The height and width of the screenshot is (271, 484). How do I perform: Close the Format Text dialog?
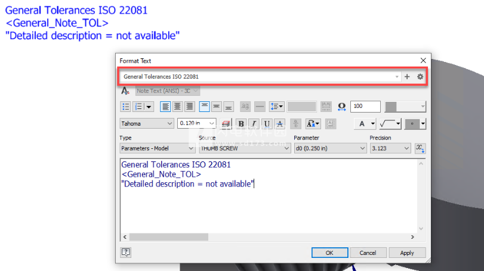click(423, 61)
